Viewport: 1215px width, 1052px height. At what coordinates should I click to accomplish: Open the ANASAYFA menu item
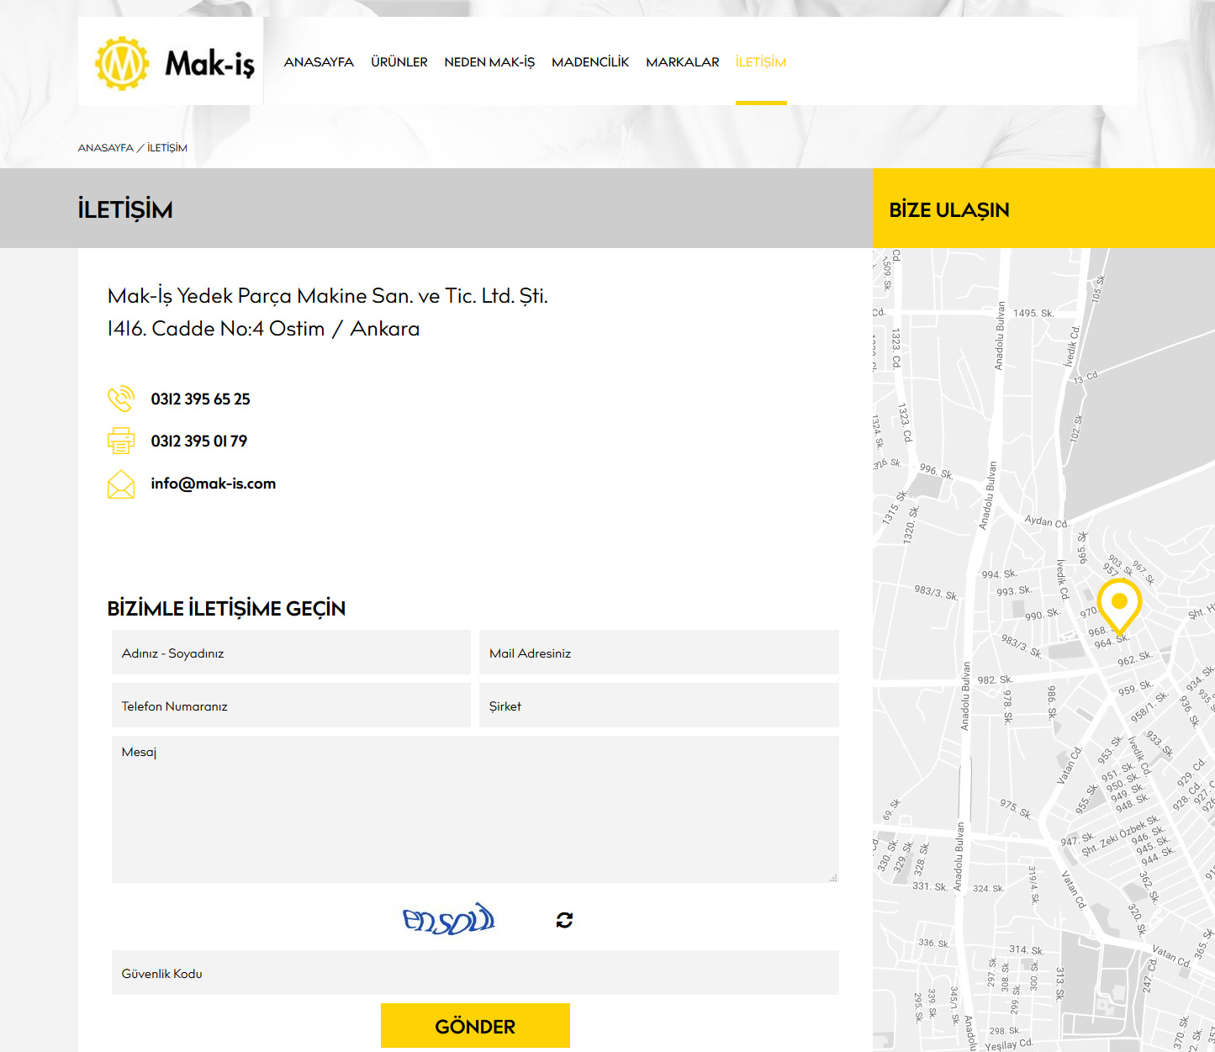319,62
